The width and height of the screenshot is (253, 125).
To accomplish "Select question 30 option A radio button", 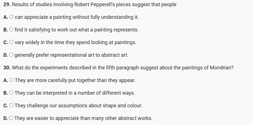I will click(11, 80).
